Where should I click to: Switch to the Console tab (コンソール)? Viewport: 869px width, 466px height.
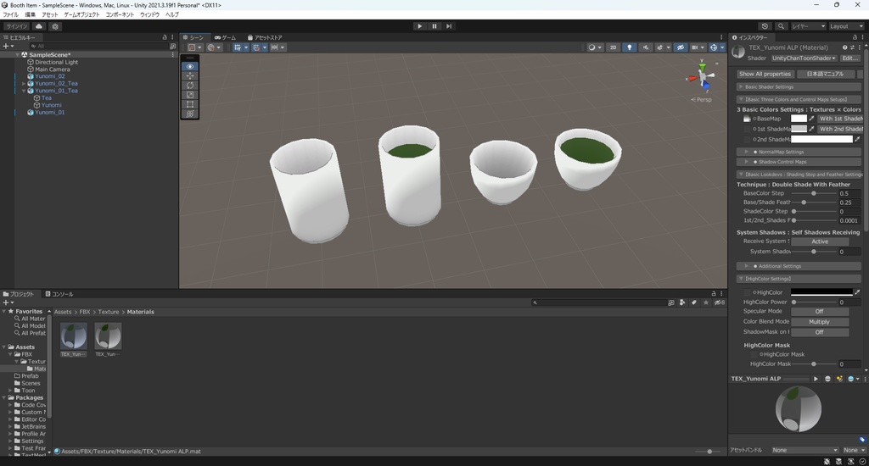(x=59, y=294)
